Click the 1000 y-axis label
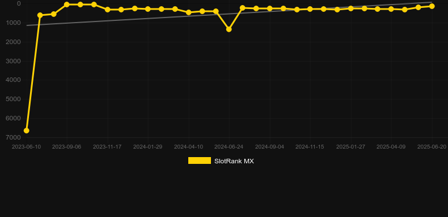The image size is (448, 217). coord(13,23)
